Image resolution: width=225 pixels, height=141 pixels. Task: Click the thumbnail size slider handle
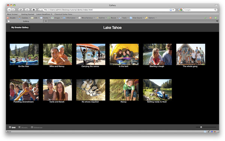[201, 127]
